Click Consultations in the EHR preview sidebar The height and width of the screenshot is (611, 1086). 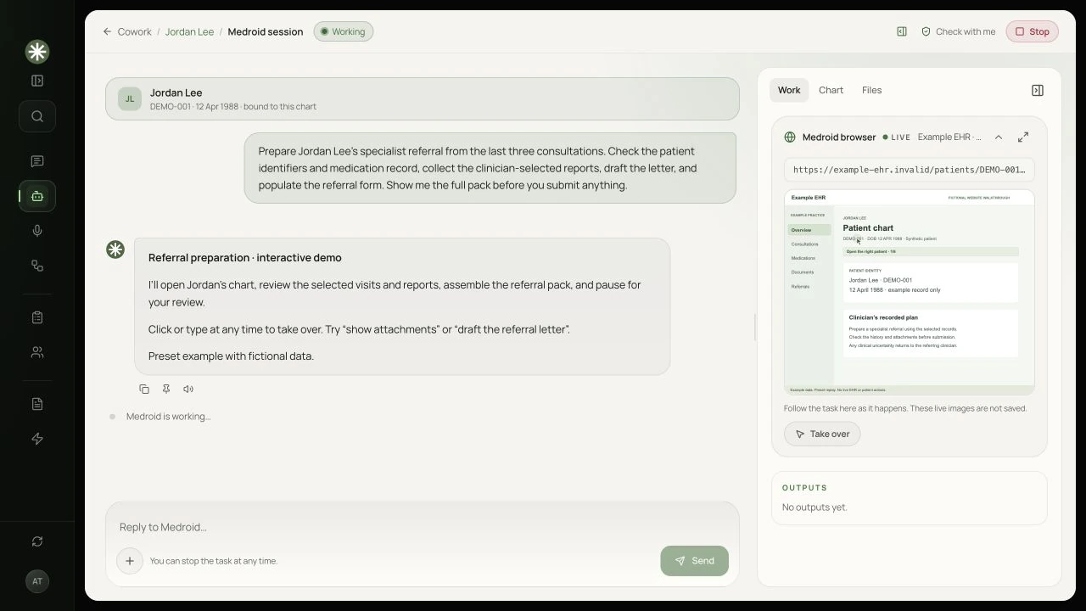pos(805,244)
